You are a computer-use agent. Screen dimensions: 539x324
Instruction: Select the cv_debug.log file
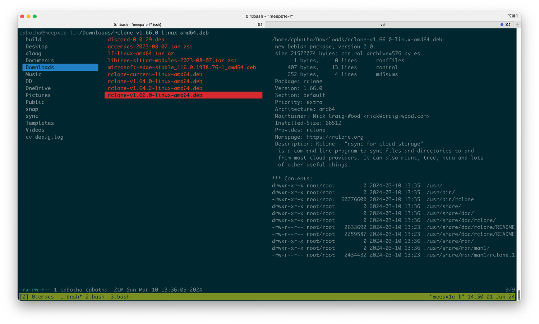click(x=44, y=137)
